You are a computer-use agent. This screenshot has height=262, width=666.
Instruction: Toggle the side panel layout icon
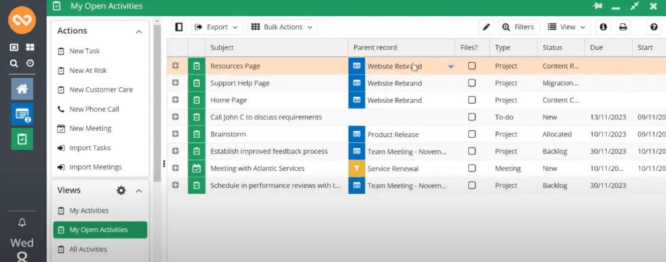[179, 27]
